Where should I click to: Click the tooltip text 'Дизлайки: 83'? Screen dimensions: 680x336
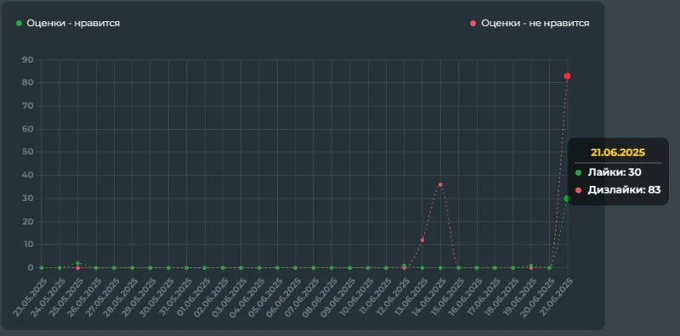coord(624,190)
